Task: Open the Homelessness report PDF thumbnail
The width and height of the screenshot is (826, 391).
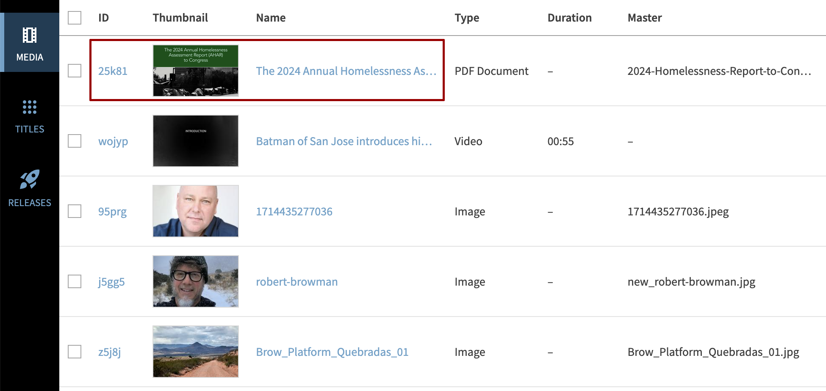Action: pyautogui.click(x=195, y=71)
